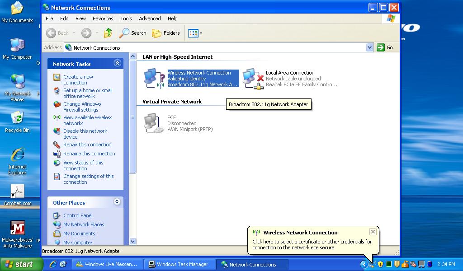The image size is (463, 271).
Task: Select the ECE VPN connection icon
Action: [154, 123]
